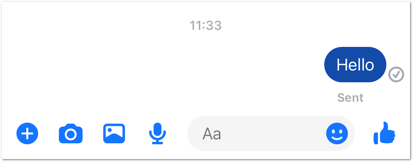Tap the camera icon next to the plus
The image size is (413, 162).
[71, 133]
